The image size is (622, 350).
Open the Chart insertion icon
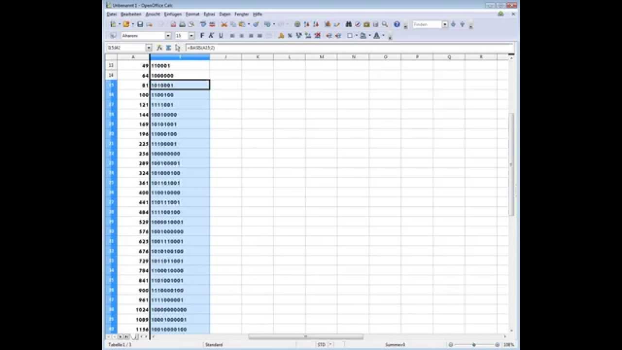tap(328, 24)
